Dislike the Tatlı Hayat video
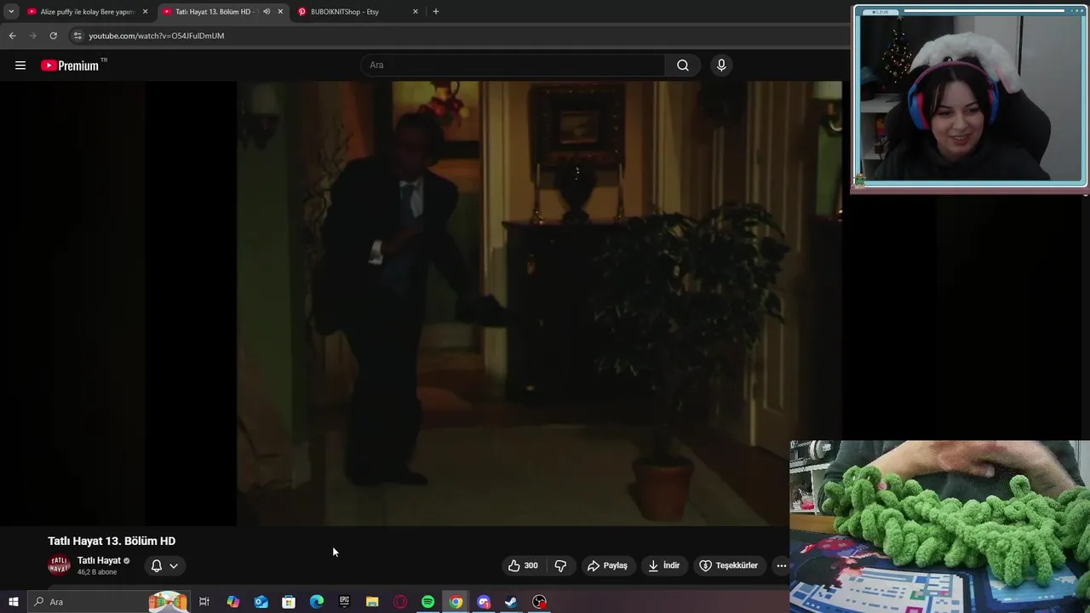1090x613 pixels. coord(560,565)
